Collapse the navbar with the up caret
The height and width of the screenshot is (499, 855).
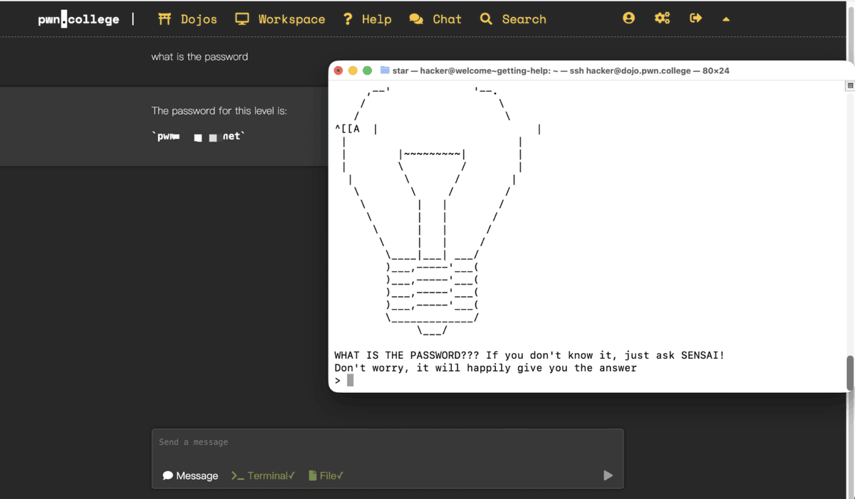click(x=726, y=20)
